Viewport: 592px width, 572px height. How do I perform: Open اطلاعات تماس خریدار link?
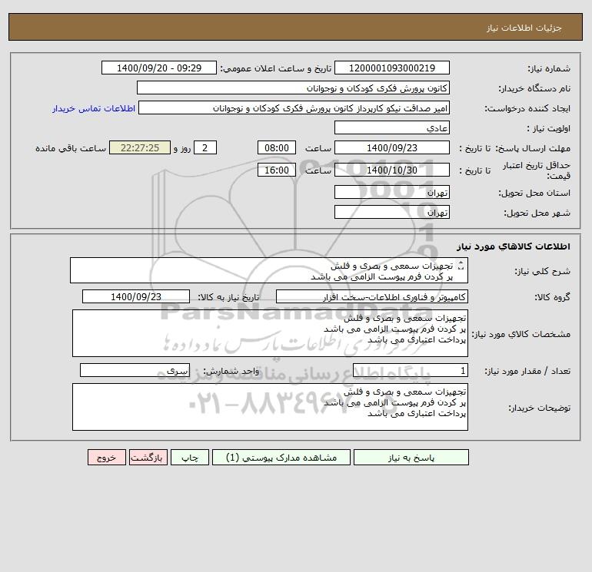[94, 108]
